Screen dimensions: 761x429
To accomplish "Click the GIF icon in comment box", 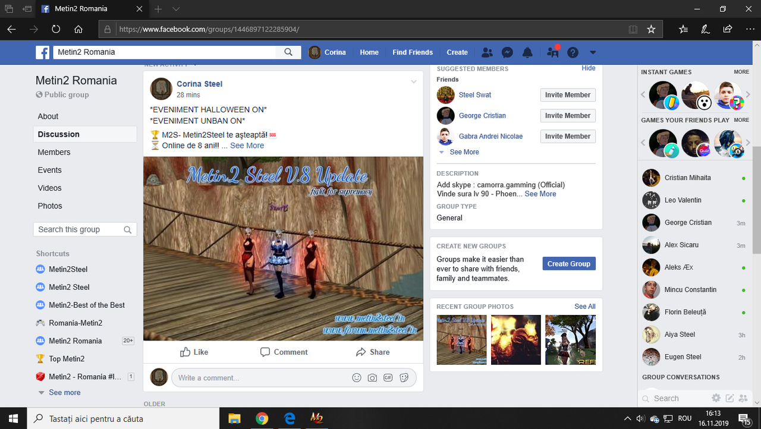I will 388,378.
